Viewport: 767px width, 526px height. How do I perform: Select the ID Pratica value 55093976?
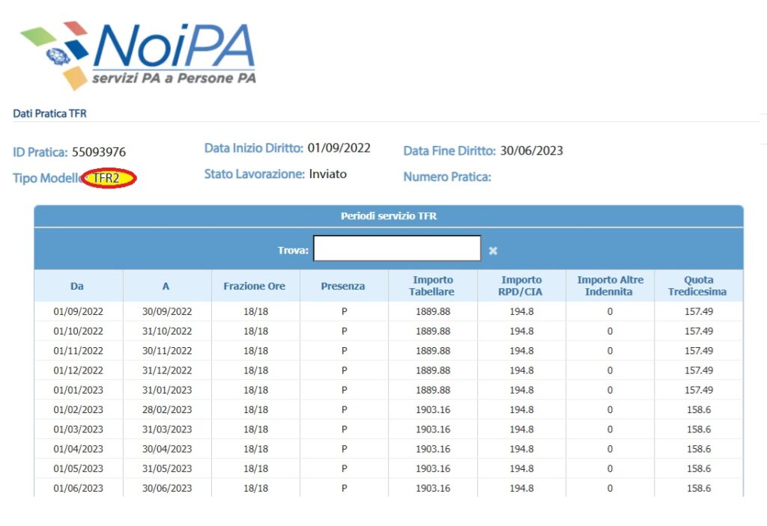coord(99,152)
